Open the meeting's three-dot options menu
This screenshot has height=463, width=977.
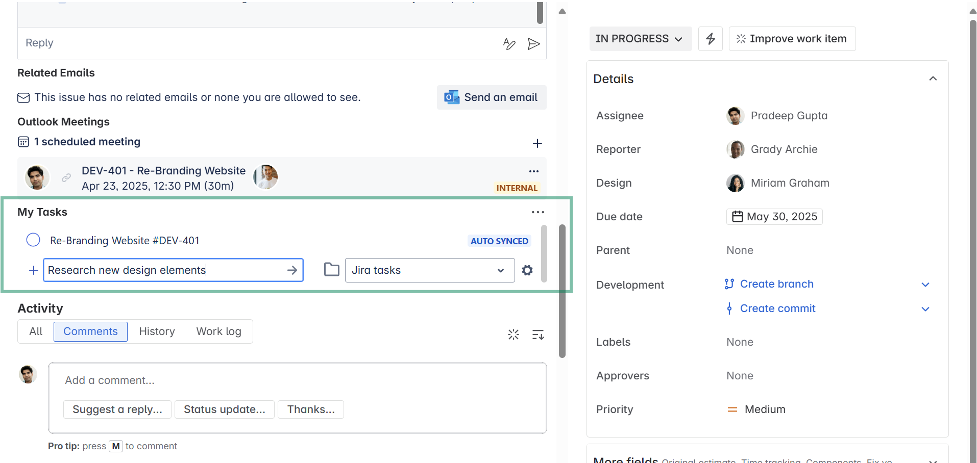pos(534,171)
